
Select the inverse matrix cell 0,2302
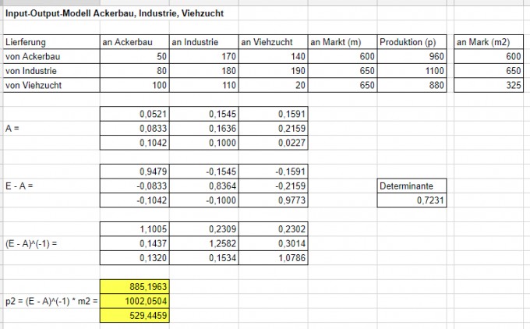[273, 229]
